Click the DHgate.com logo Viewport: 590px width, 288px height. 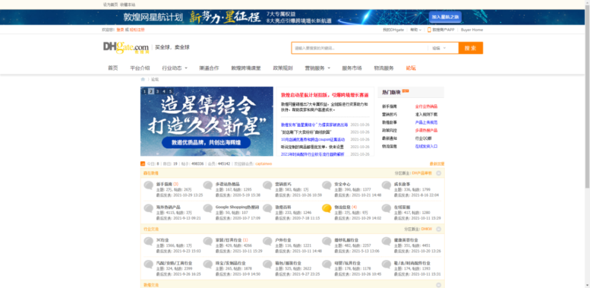pyautogui.click(x=126, y=47)
